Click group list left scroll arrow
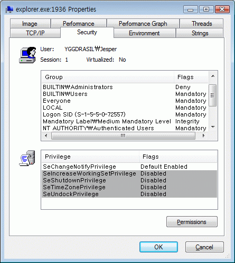The width and height of the screenshot is (235, 263). point(46,135)
